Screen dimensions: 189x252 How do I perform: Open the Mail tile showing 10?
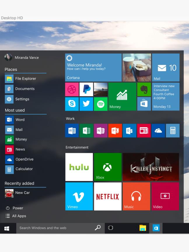[166, 67]
